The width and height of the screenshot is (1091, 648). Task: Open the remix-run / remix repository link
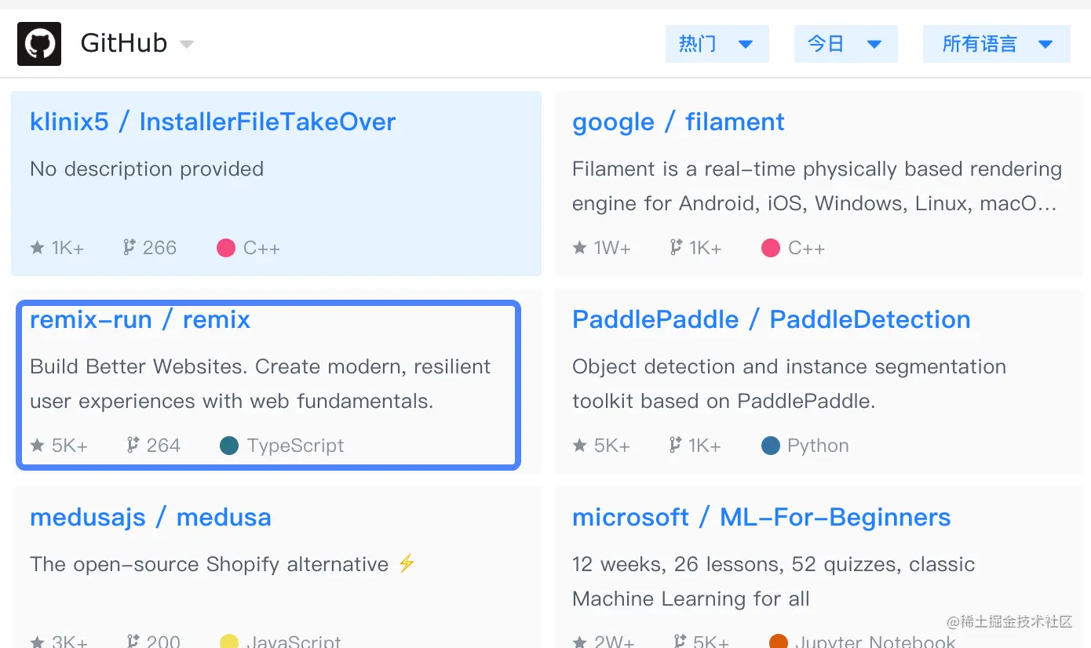(140, 319)
